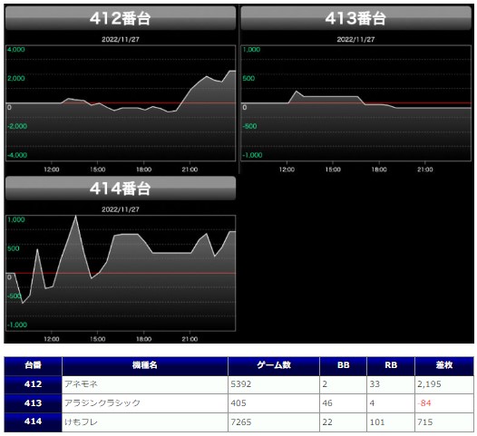477x436 pixels.
Task: Click the 2022/11/27 date above 412 chart
Action: [x=121, y=39]
